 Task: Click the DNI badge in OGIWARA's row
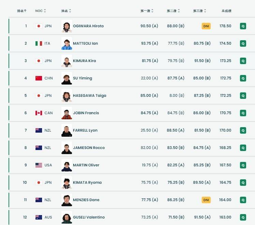point(206,26)
